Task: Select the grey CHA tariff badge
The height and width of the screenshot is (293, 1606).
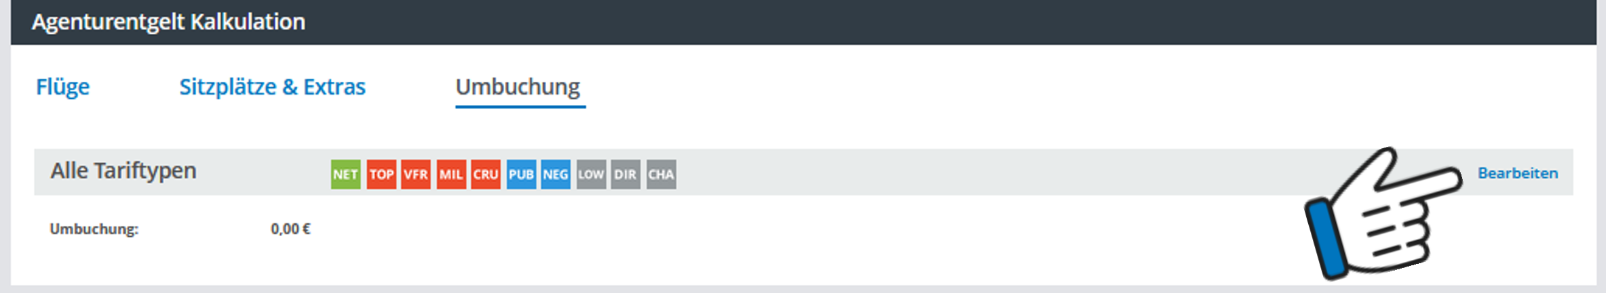Action: [661, 174]
